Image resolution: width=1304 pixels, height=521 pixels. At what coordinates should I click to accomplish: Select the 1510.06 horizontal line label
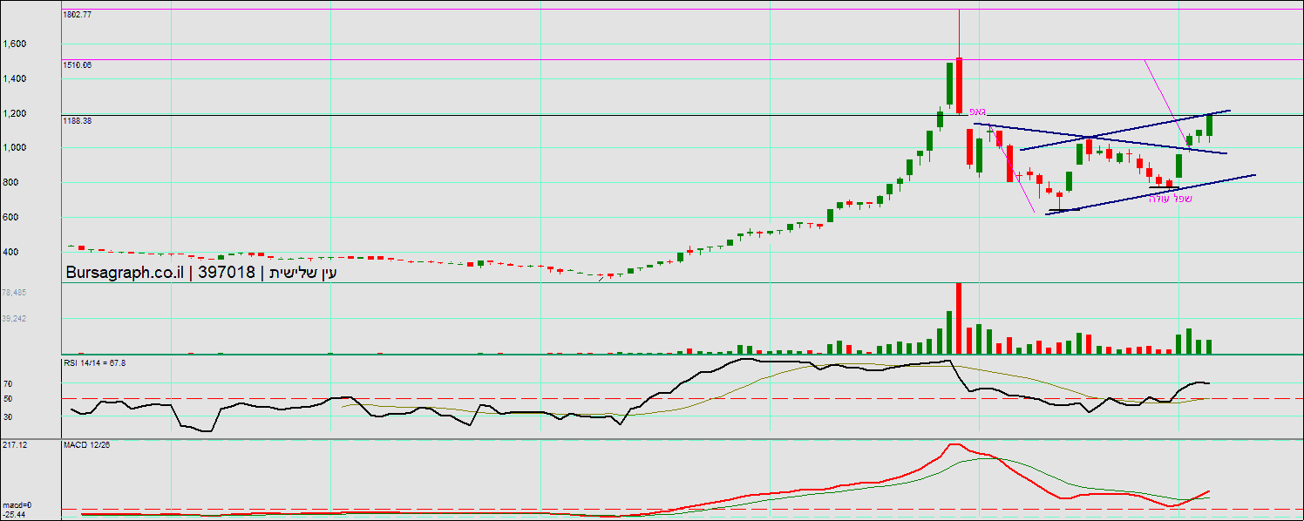78,65
